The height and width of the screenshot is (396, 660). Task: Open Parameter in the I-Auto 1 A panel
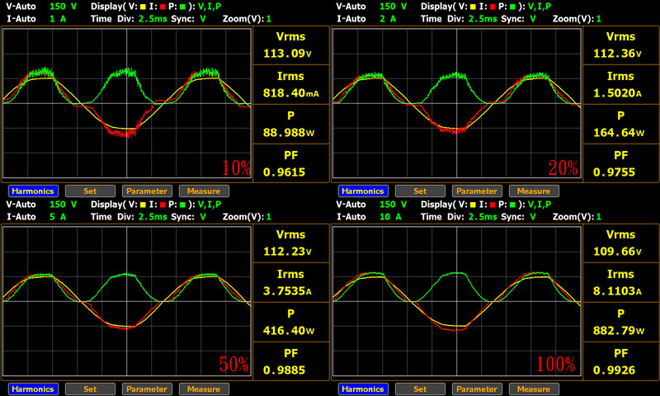coord(147,191)
